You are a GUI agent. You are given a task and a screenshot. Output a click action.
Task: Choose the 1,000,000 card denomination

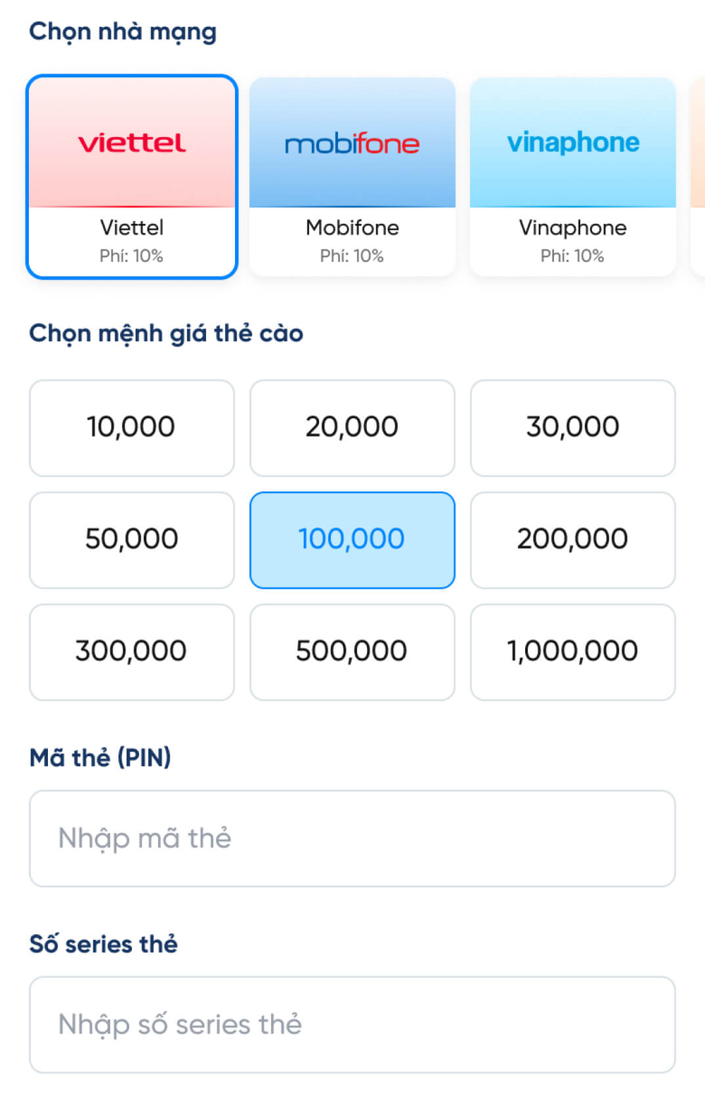tap(572, 652)
